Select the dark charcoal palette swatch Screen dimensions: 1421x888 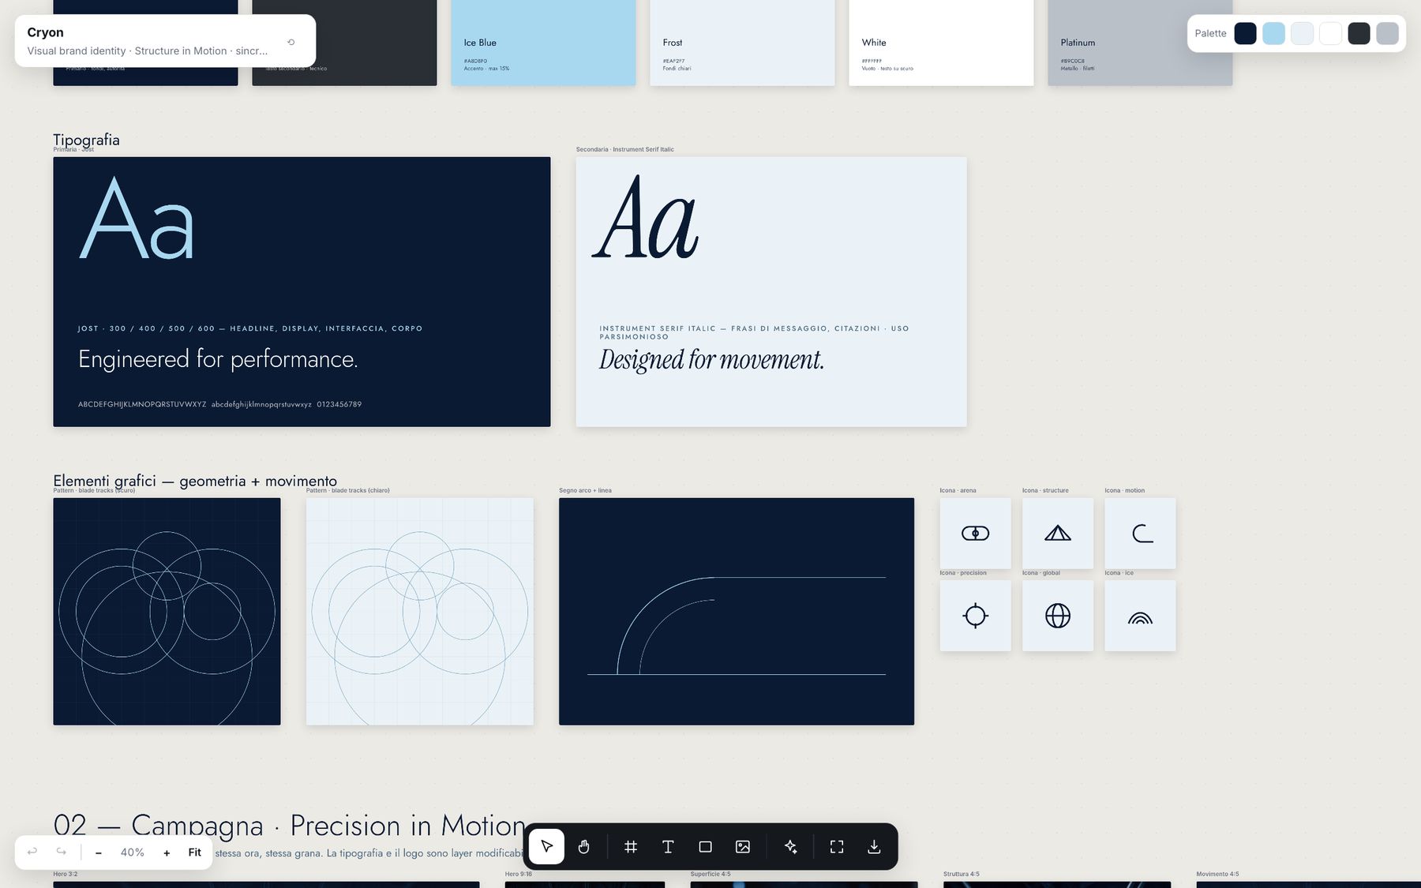click(1359, 34)
